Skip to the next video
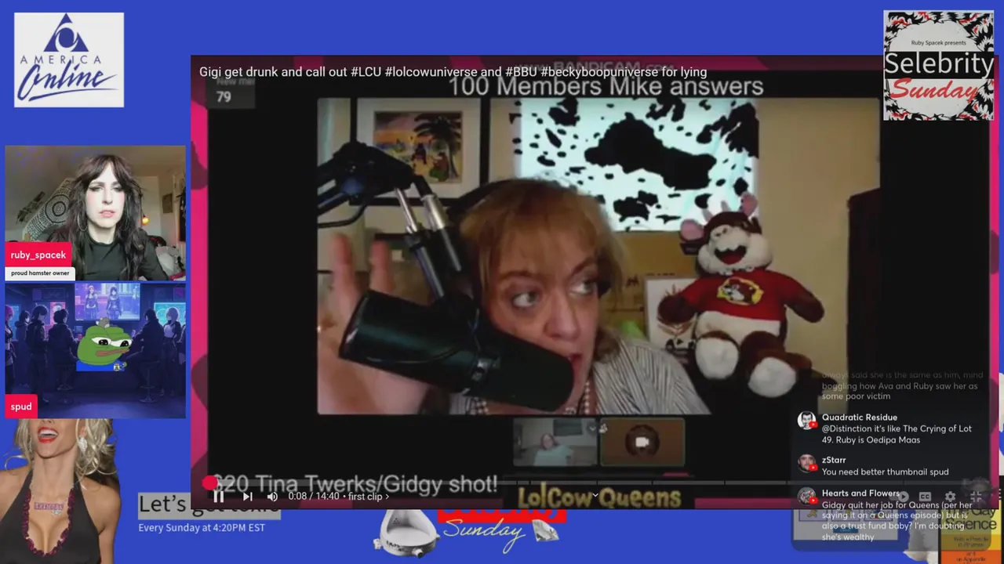The image size is (1004, 564). (247, 496)
